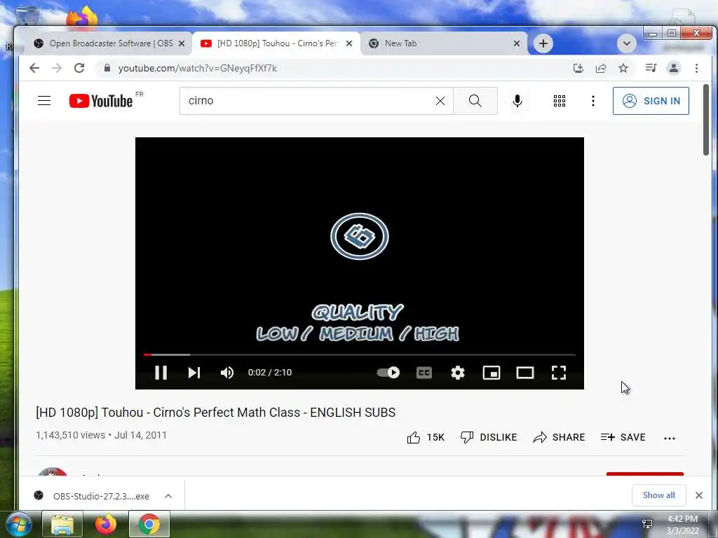This screenshot has height=538, width=718.
Task: Open Chrome three-dot menu
Action: click(696, 68)
